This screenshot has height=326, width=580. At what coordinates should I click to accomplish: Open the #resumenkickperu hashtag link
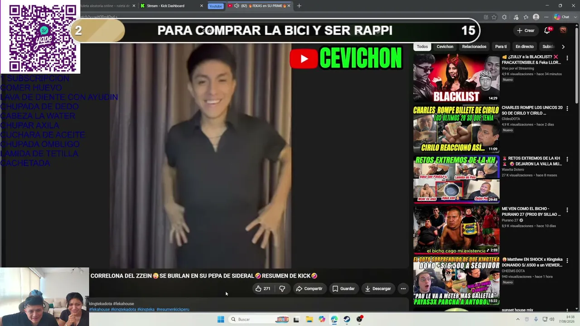tap(173, 309)
